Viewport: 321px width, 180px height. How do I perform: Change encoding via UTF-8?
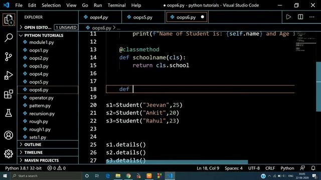(254, 168)
